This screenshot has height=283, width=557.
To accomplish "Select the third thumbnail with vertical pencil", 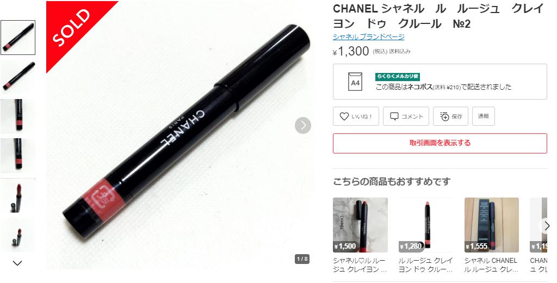I will coord(18,116).
